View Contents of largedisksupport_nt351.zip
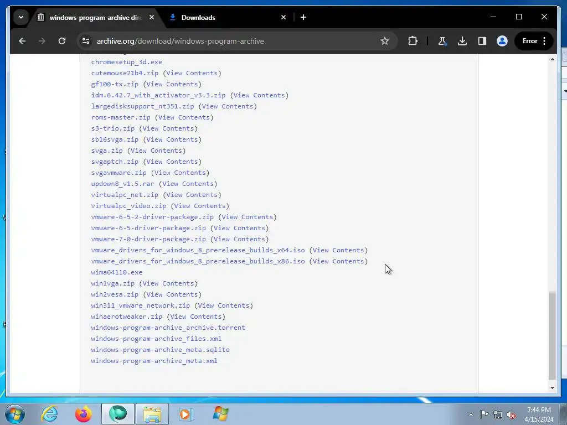The image size is (567, 425). point(228,106)
